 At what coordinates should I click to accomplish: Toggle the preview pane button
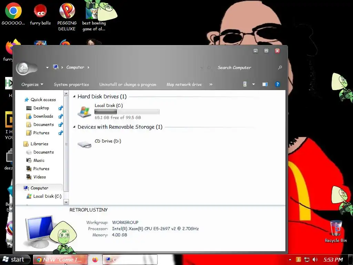click(x=265, y=84)
